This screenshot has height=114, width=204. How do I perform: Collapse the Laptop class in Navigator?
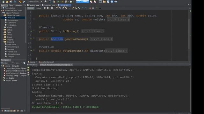coord(1,66)
